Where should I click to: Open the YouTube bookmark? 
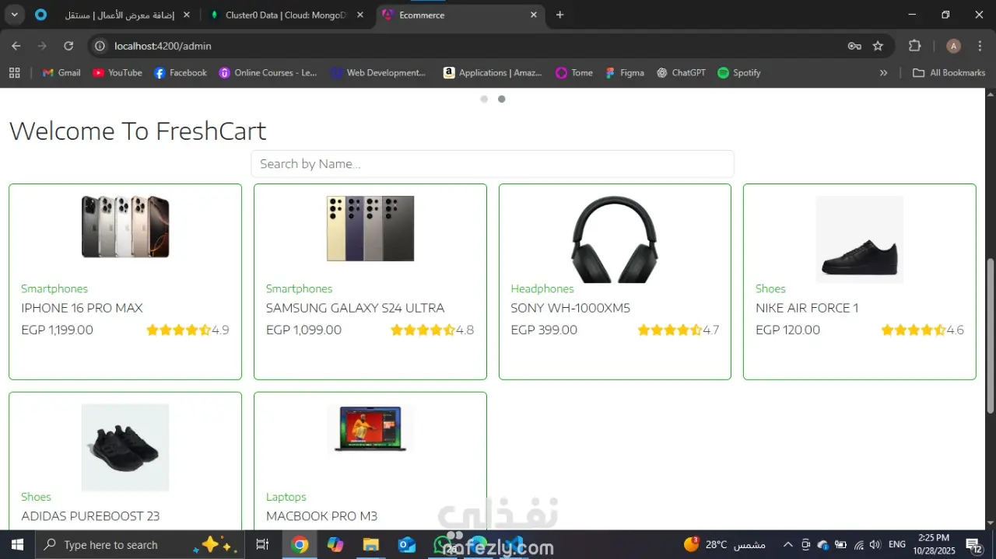pos(117,72)
